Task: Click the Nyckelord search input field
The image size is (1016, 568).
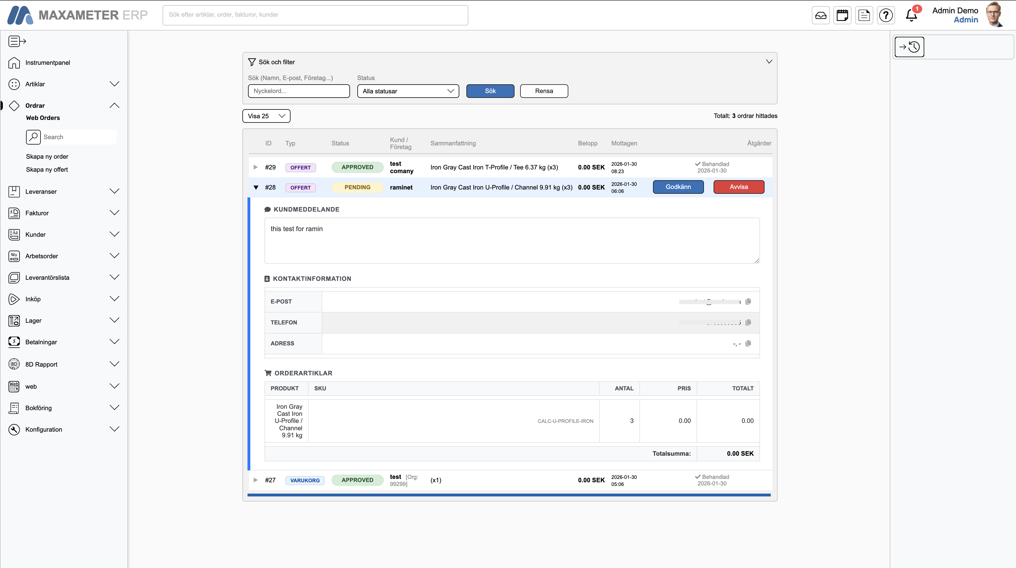Action: tap(298, 91)
